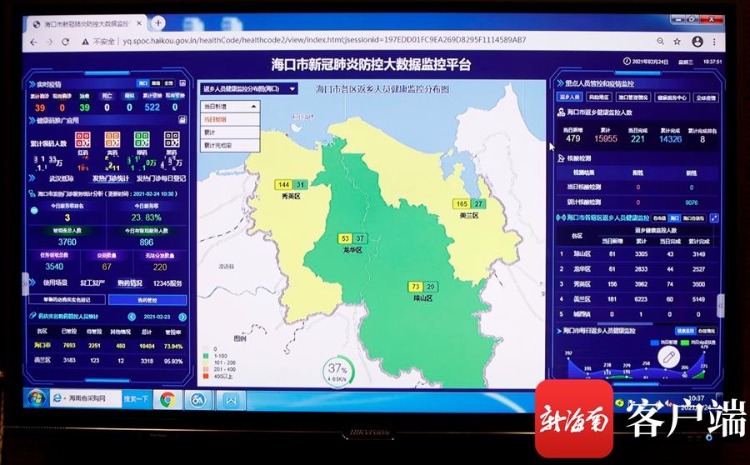Click the floating pencil edit icon
This screenshot has height=465, width=750.
click(667, 357)
